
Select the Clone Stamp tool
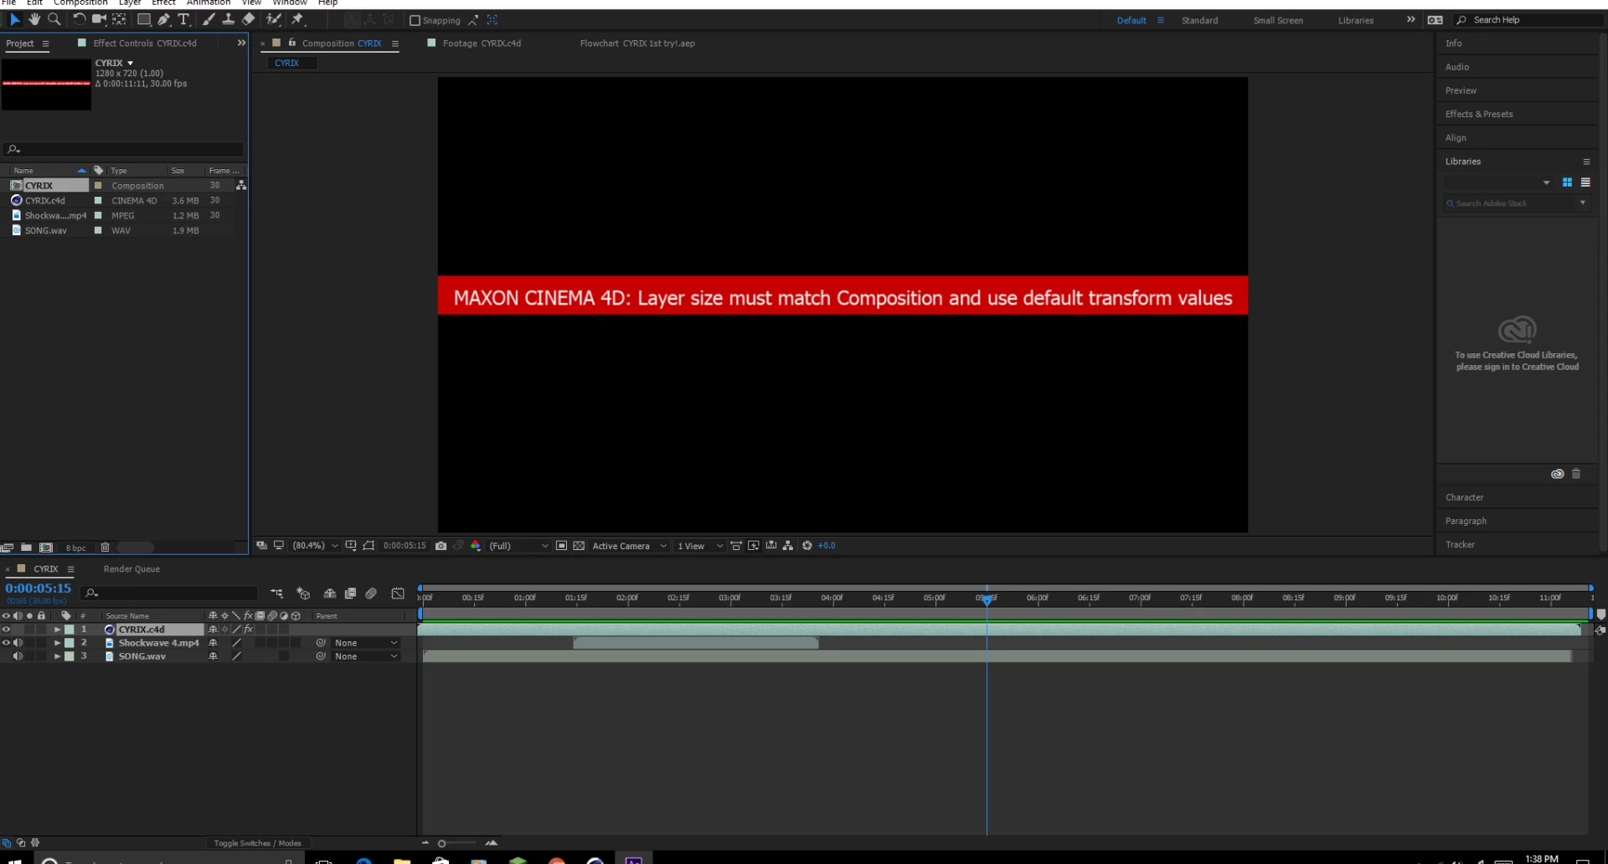(228, 19)
